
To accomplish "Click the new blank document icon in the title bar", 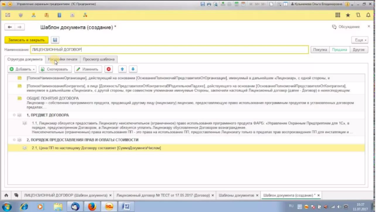I will 271,4.
